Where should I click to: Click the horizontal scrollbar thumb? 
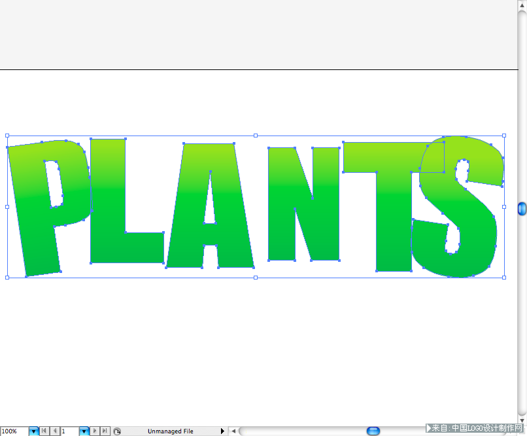(373, 431)
